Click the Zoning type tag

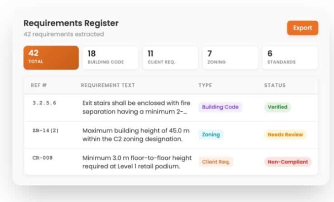tap(211, 135)
